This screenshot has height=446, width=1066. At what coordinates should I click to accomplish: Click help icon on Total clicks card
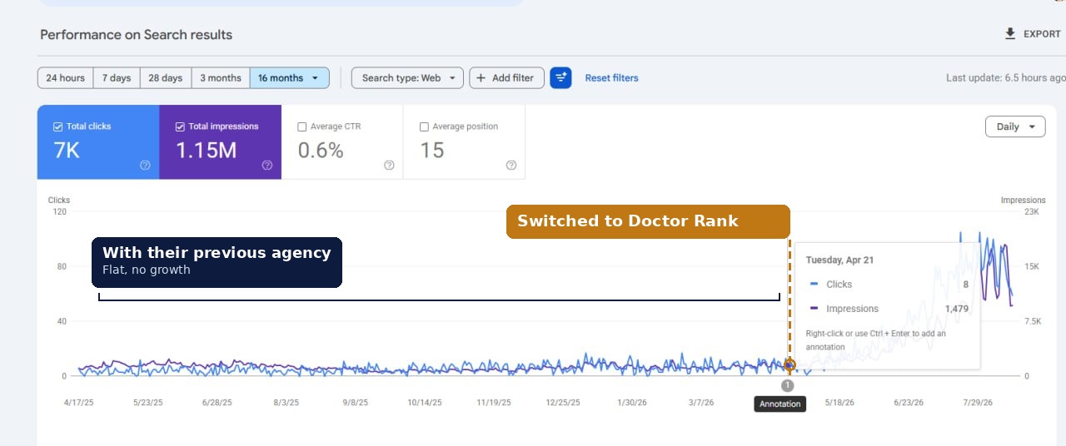(x=145, y=165)
